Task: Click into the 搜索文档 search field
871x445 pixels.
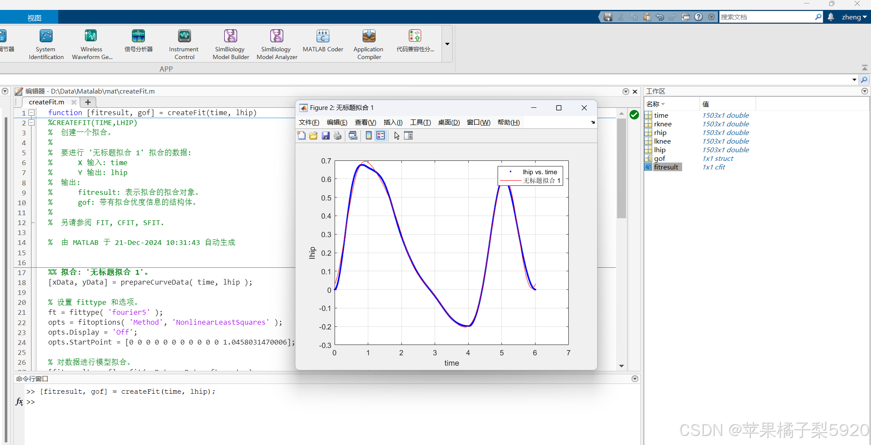Action: [766, 17]
